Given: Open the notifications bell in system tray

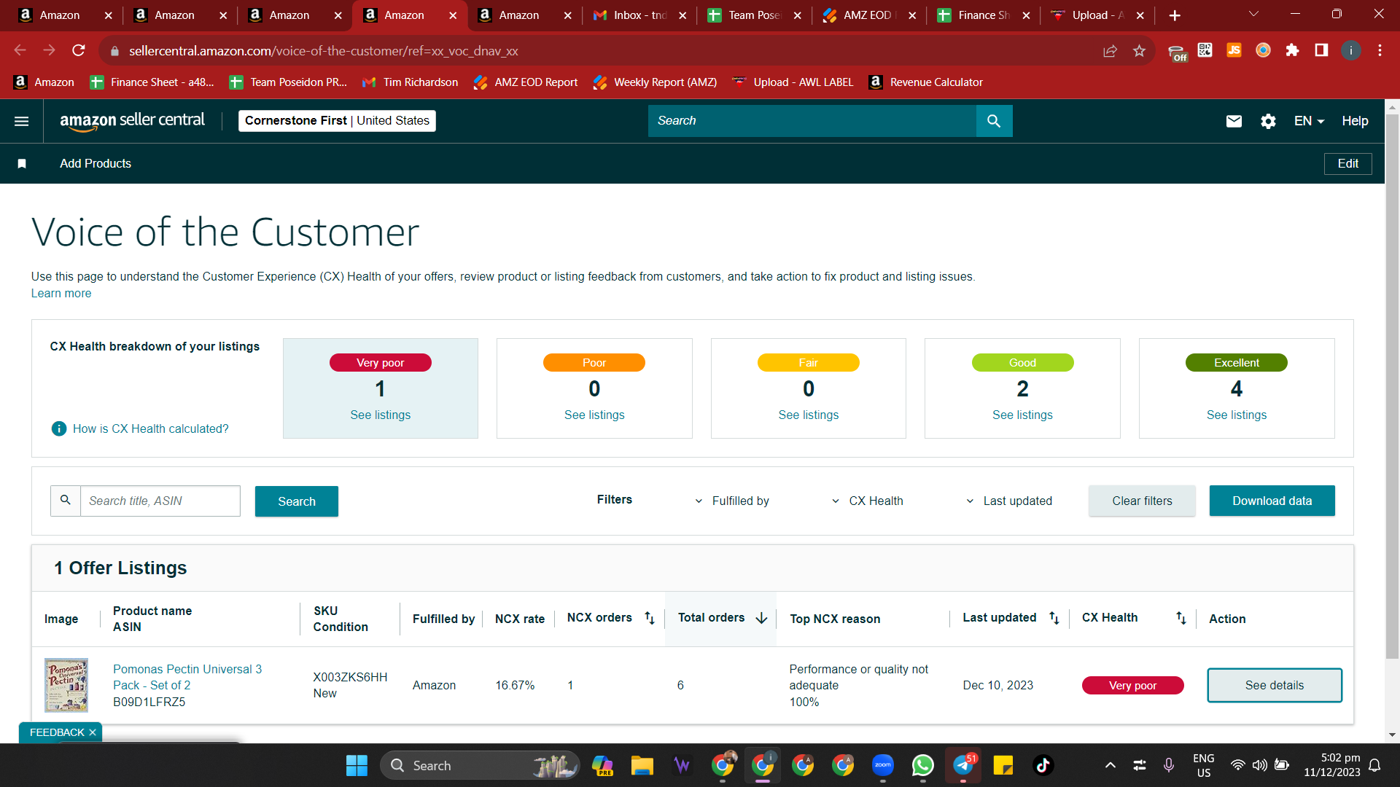Looking at the screenshot, I should click(1374, 765).
